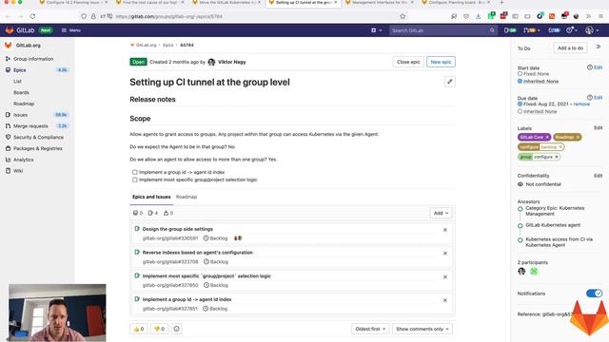Viewport: 609px width, 342px height.
Task: Change sort order from Oldest first
Action: pyautogui.click(x=370, y=329)
